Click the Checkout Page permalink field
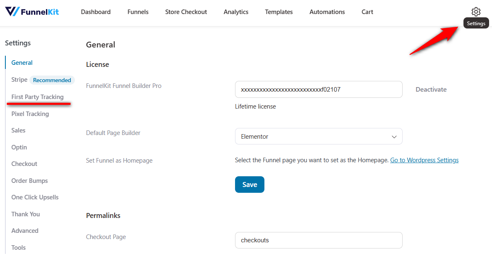Image resolution: width=492 pixels, height=258 pixels. point(319,240)
